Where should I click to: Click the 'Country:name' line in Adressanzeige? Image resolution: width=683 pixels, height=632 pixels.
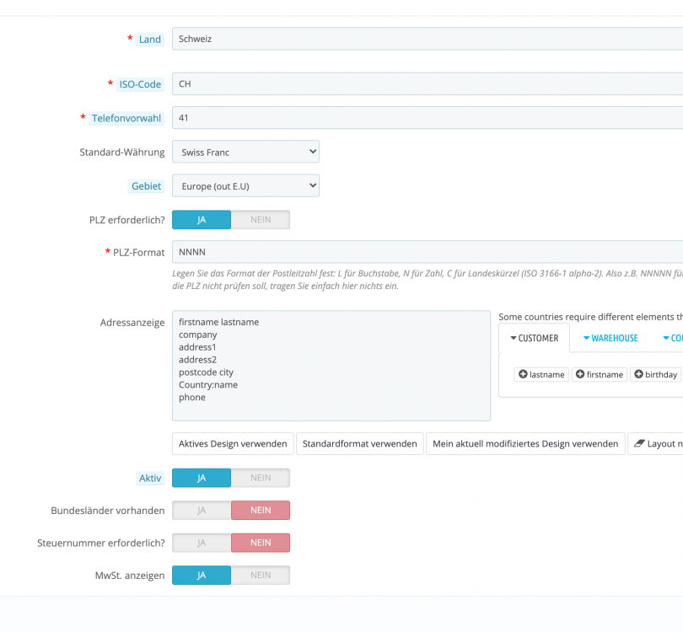(208, 385)
